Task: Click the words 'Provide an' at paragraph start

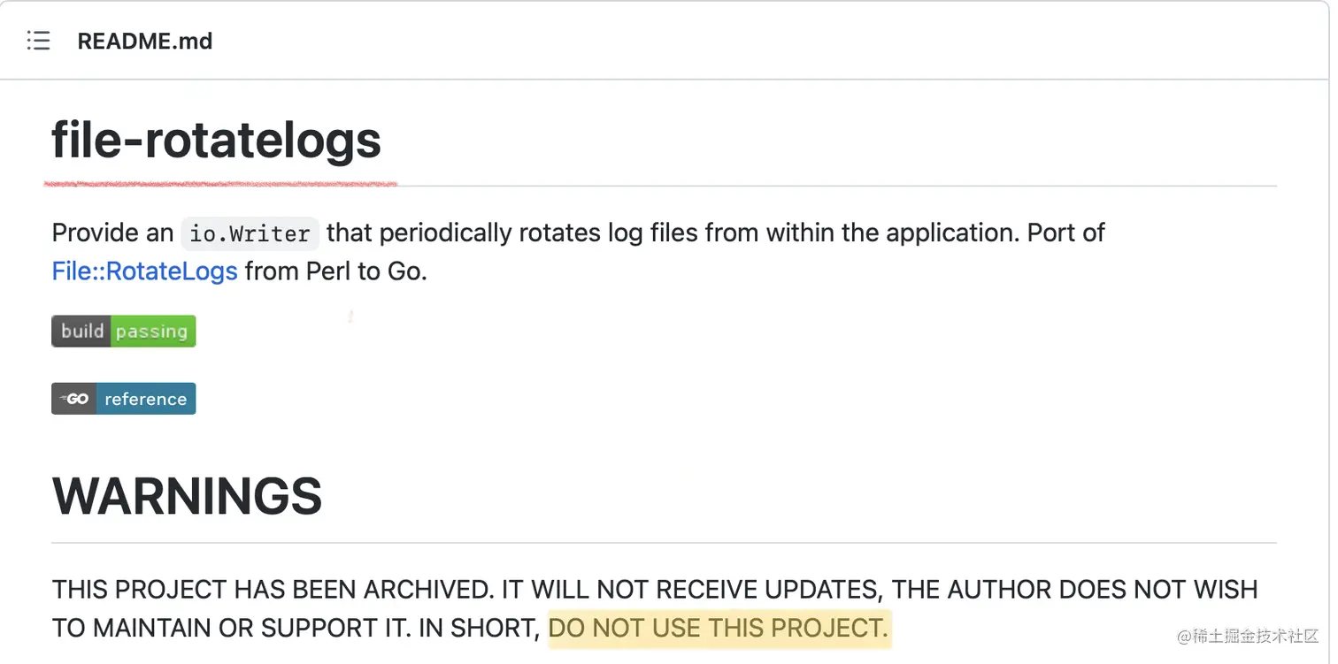Action: (x=112, y=233)
